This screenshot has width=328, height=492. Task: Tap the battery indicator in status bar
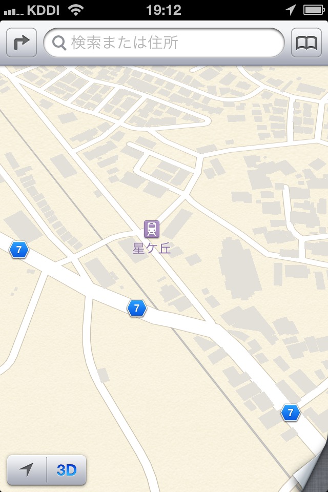(314, 10)
